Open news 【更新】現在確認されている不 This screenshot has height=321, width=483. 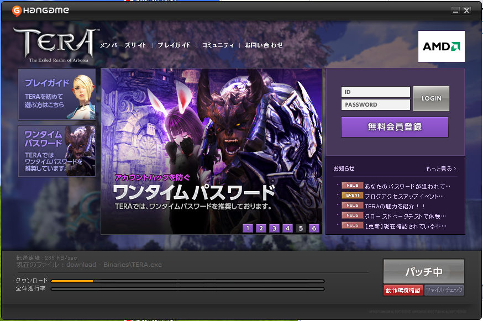[x=406, y=226]
